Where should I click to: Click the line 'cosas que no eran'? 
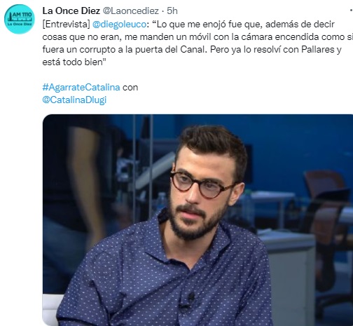coord(198,37)
